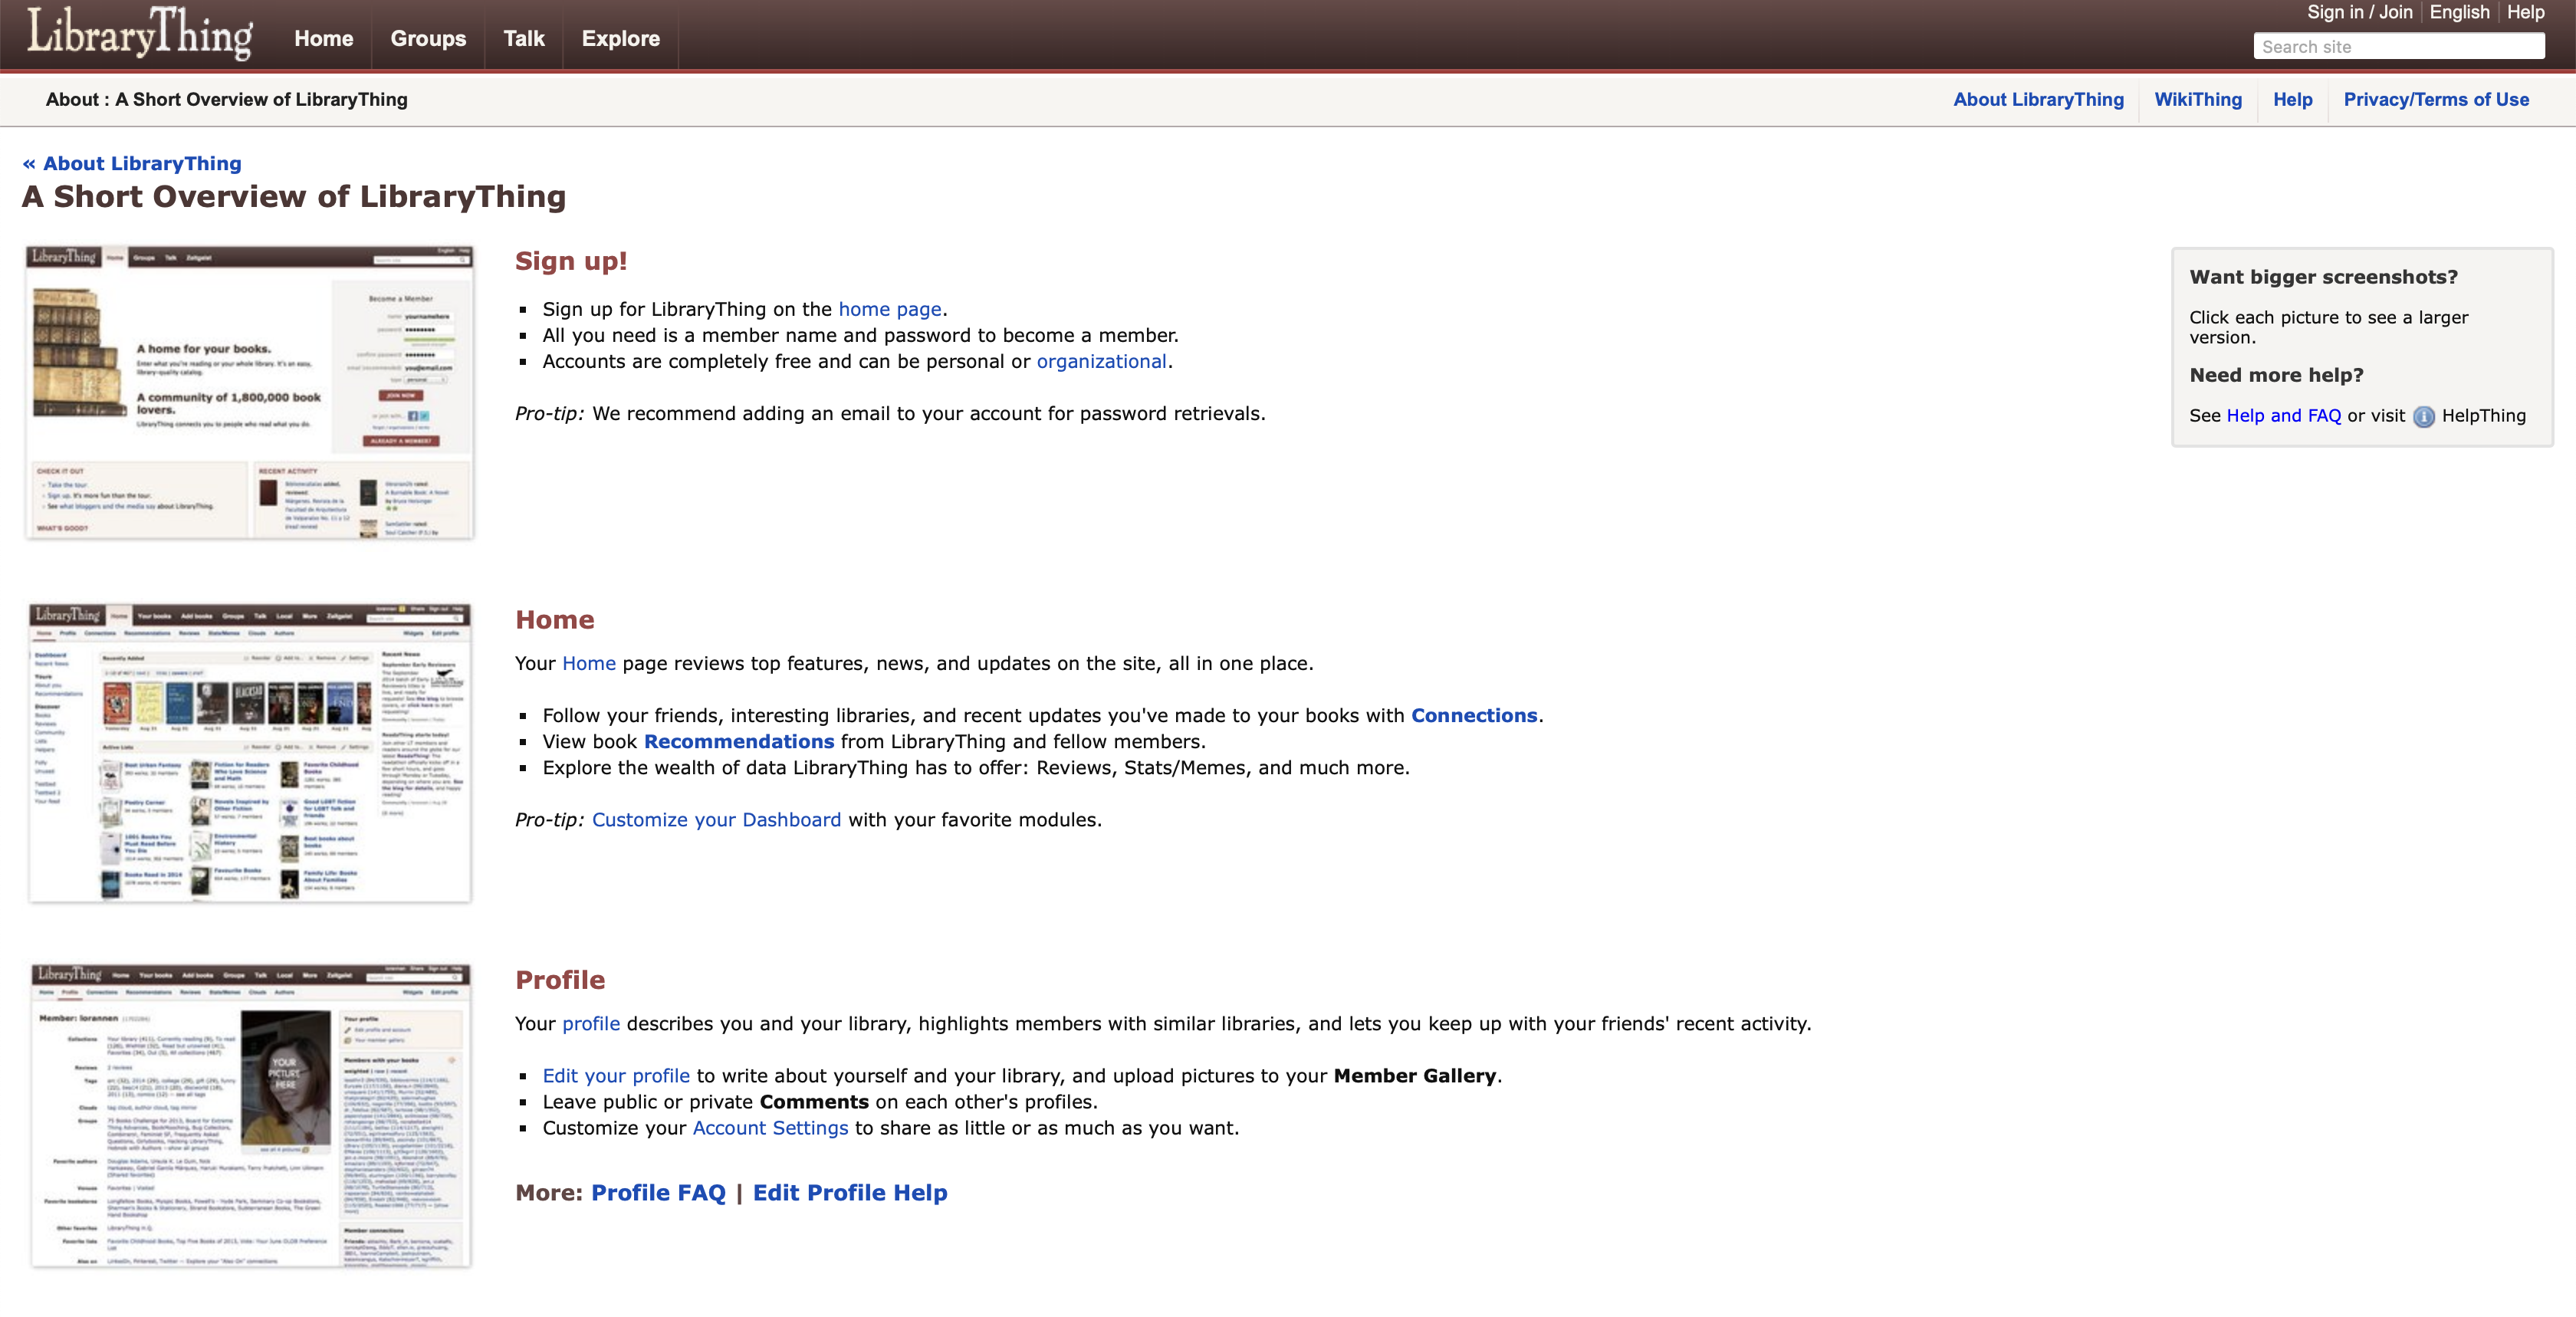The width and height of the screenshot is (2576, 1317).
Task: Follow the 'home page' link
Action: pos(889,310)
